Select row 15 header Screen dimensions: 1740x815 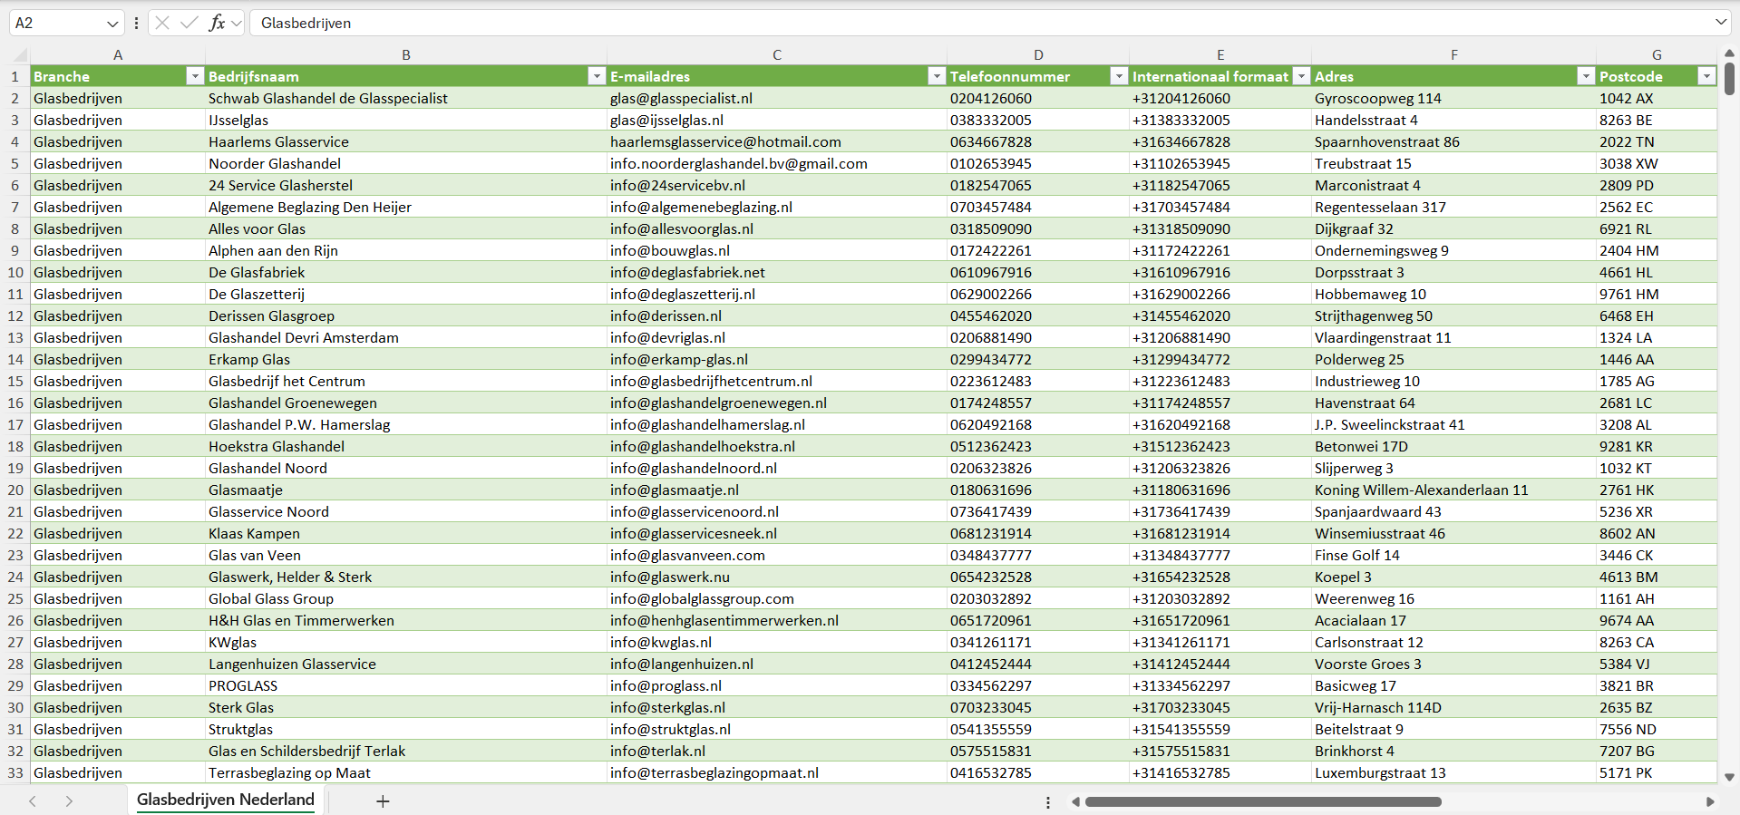pos(15,381)
